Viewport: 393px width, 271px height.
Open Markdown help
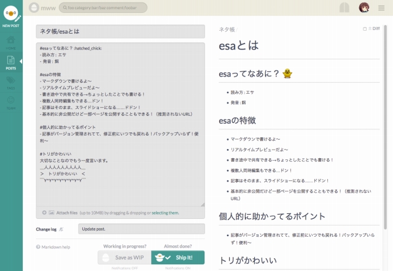[56, 247]
